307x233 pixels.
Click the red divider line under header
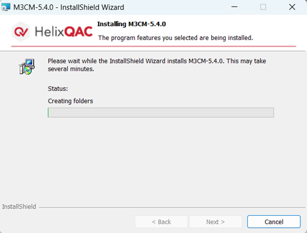(153, 46)
